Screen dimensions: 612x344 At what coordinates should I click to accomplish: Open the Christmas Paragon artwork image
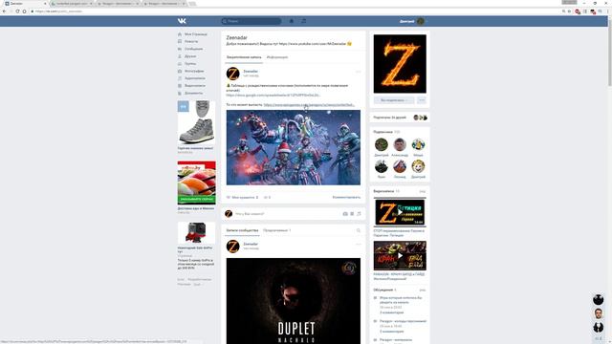(x=294, y=147)
